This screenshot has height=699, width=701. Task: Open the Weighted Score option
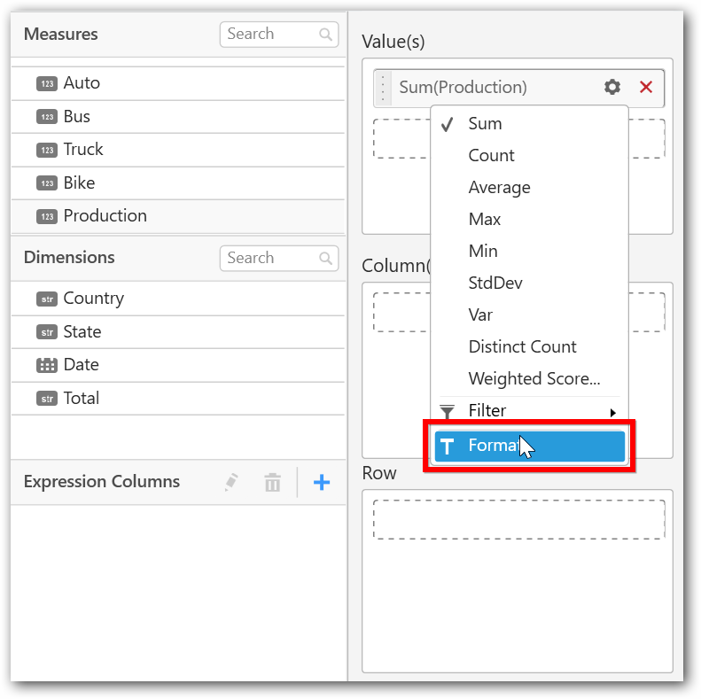(534, 379)
